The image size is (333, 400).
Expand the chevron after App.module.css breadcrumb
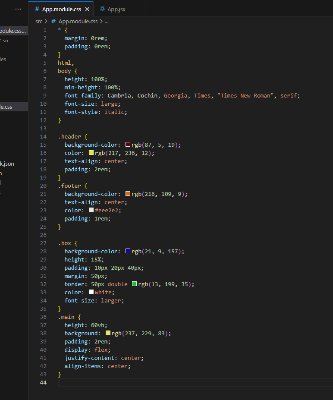click(101, 22)
